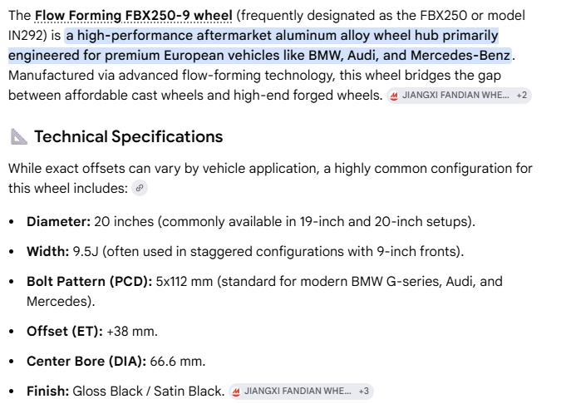The image size is (566, 404).
Task: Open the JIANGXI FANDIAN source chip beside Finish
Action: click(301, 391)
